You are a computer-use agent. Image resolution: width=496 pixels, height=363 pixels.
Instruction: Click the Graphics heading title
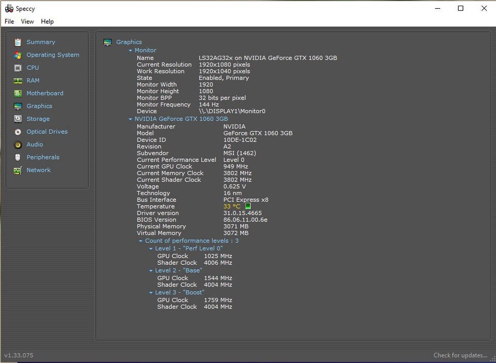(129, 42)
